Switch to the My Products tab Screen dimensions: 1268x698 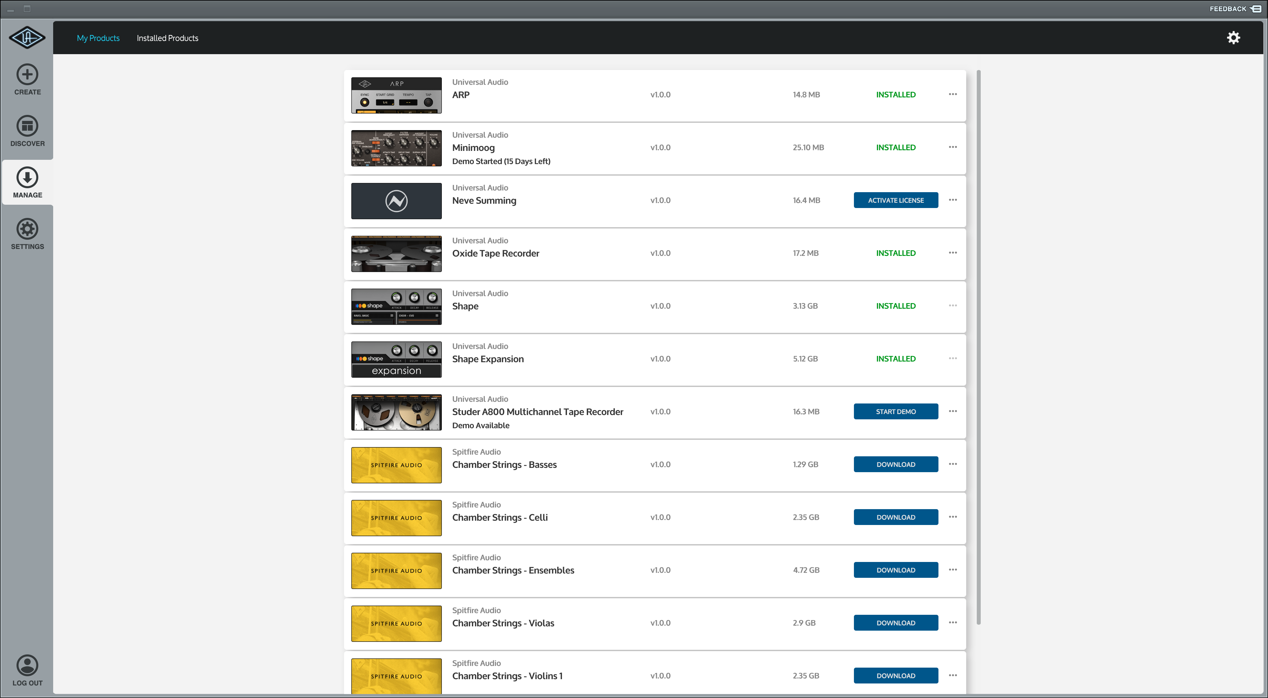click(98, 38)
